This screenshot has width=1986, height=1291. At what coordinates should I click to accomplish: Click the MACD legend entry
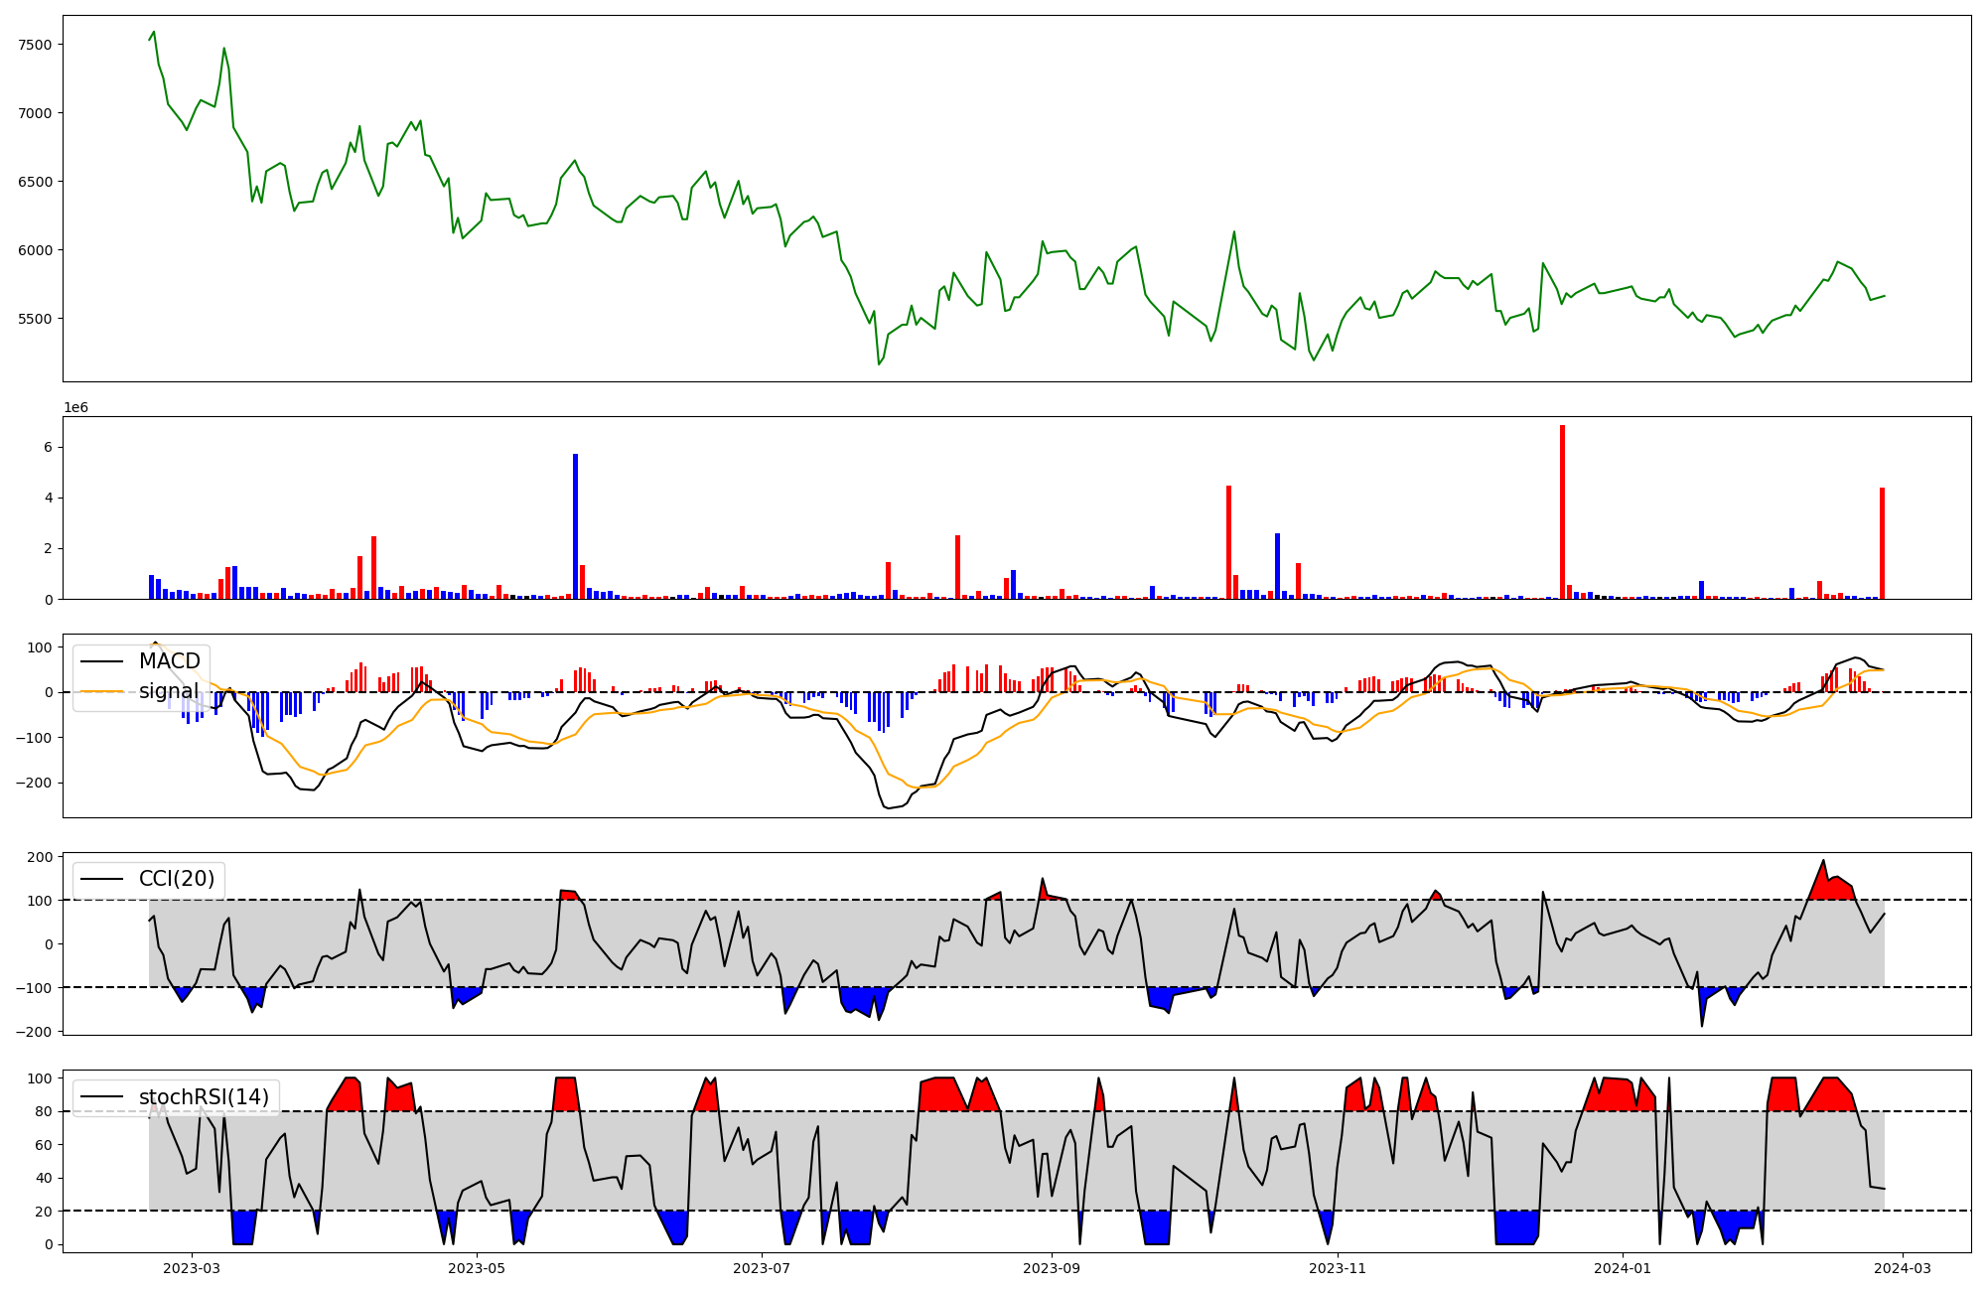[x=169, y=661]
